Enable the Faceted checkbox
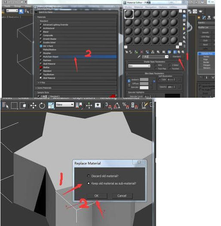This screenshot has height=226, width=221. [170, 68]
